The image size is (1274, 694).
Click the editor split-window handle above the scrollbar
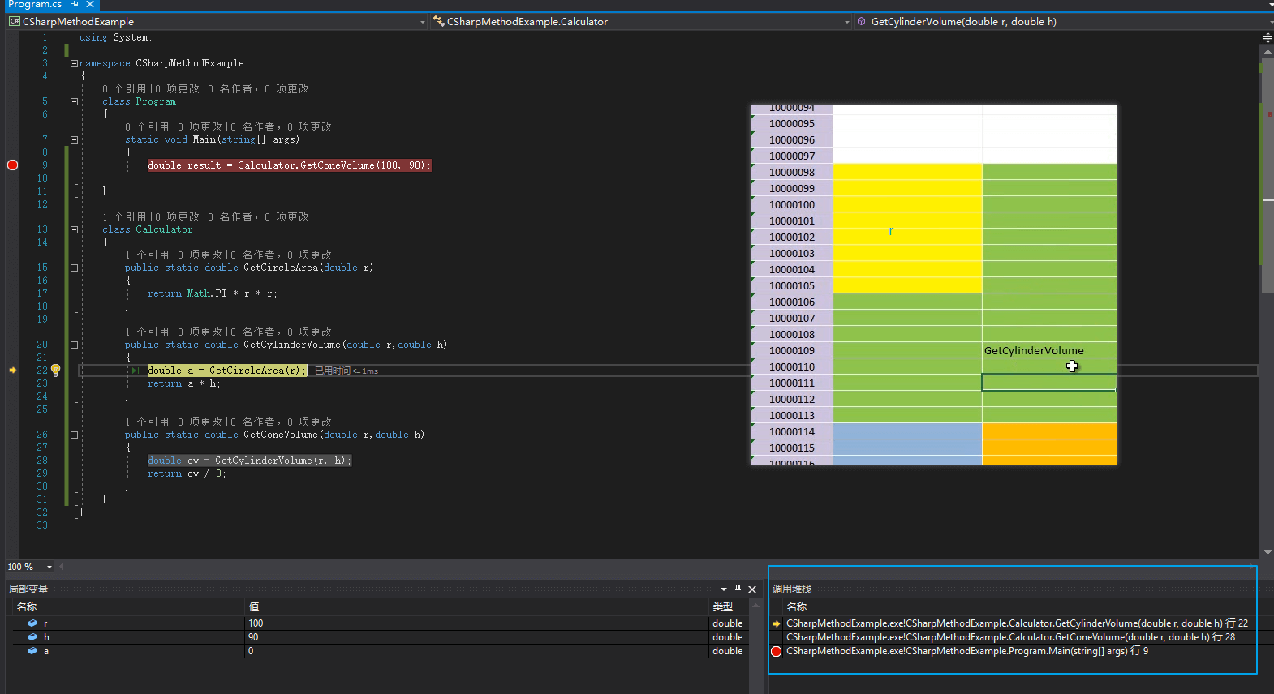coord(1267,37)
